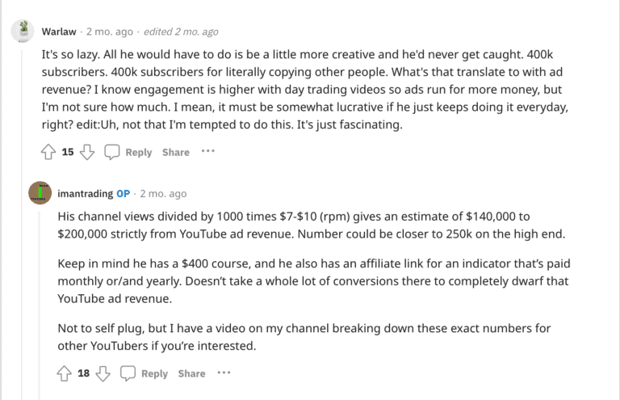Share Warlaw's comment

click(x=175, y=152)
